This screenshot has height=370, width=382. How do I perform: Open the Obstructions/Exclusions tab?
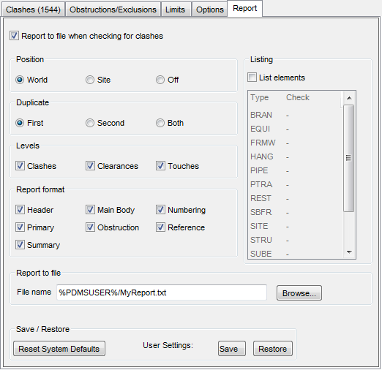click(113, 10)
